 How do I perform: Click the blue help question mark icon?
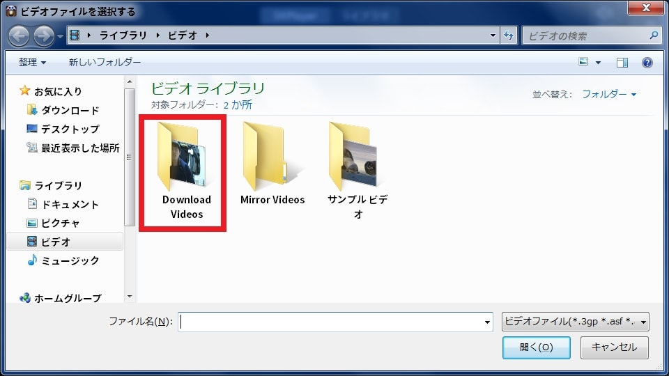647,63
